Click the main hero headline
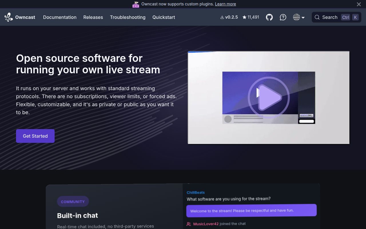The image size is (366, 229). tap(88, 64)
